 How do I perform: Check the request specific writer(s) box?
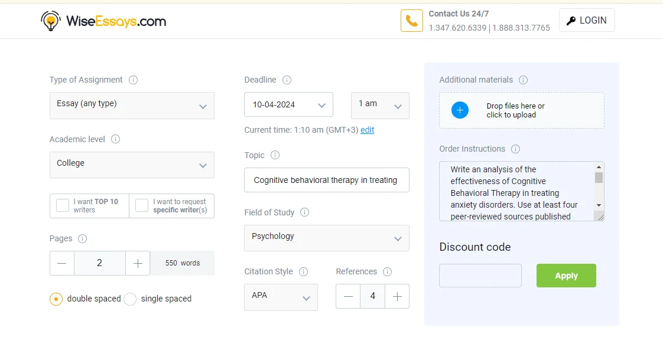click(142, 205)
